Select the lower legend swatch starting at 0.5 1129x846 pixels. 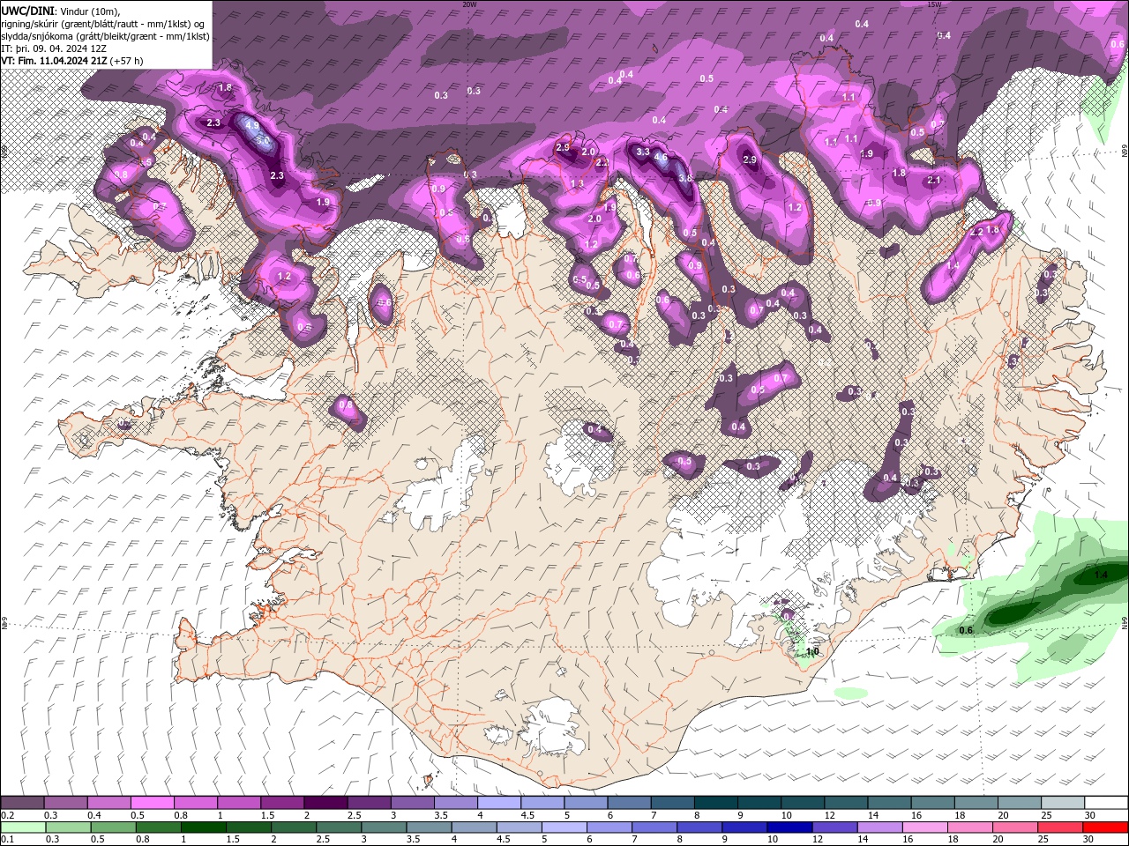[x=113, y=827]
